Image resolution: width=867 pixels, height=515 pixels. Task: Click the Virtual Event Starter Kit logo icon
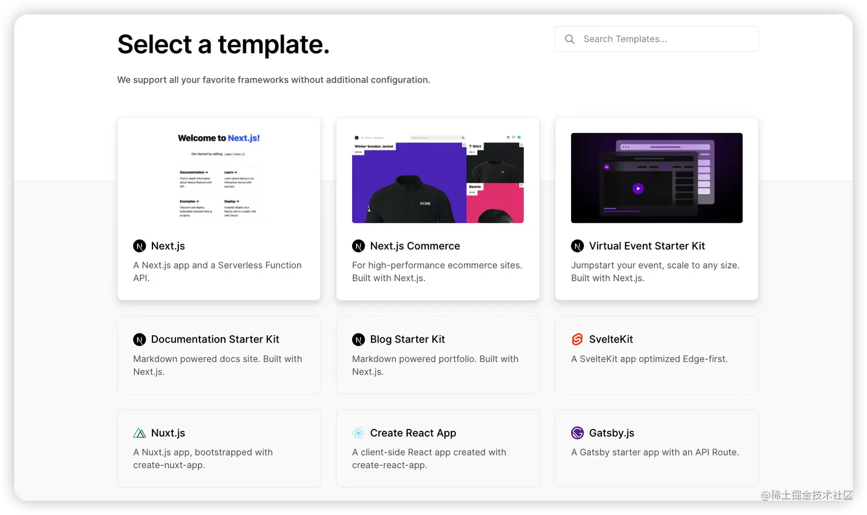(x=577, y=246)
